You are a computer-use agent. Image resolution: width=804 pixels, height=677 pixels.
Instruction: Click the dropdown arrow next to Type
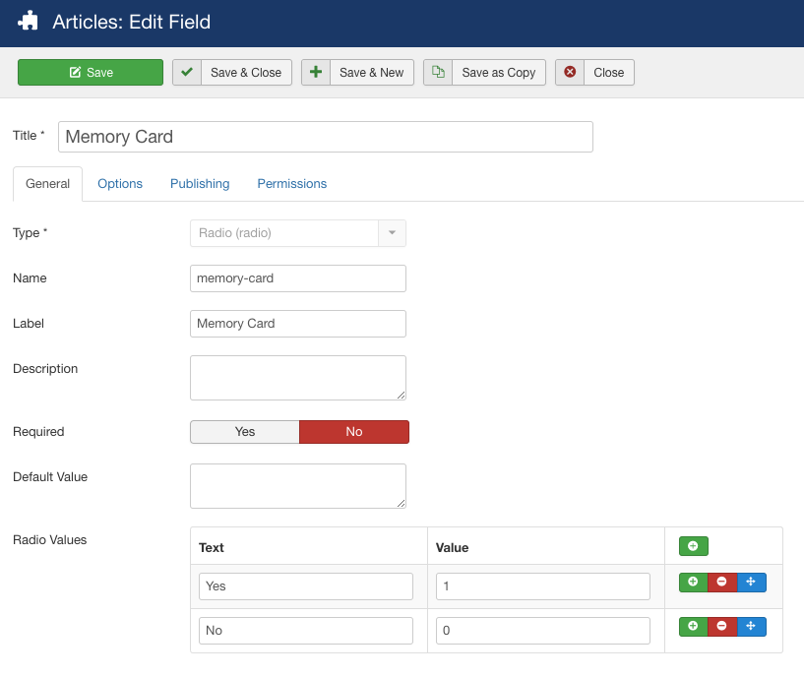[392, 233]
